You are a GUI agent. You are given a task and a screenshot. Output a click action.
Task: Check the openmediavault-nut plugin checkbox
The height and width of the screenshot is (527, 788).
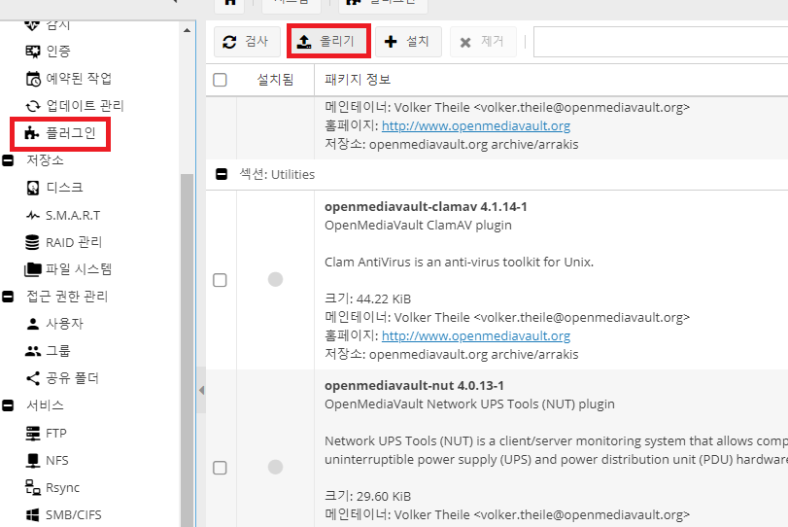(220, 468)
